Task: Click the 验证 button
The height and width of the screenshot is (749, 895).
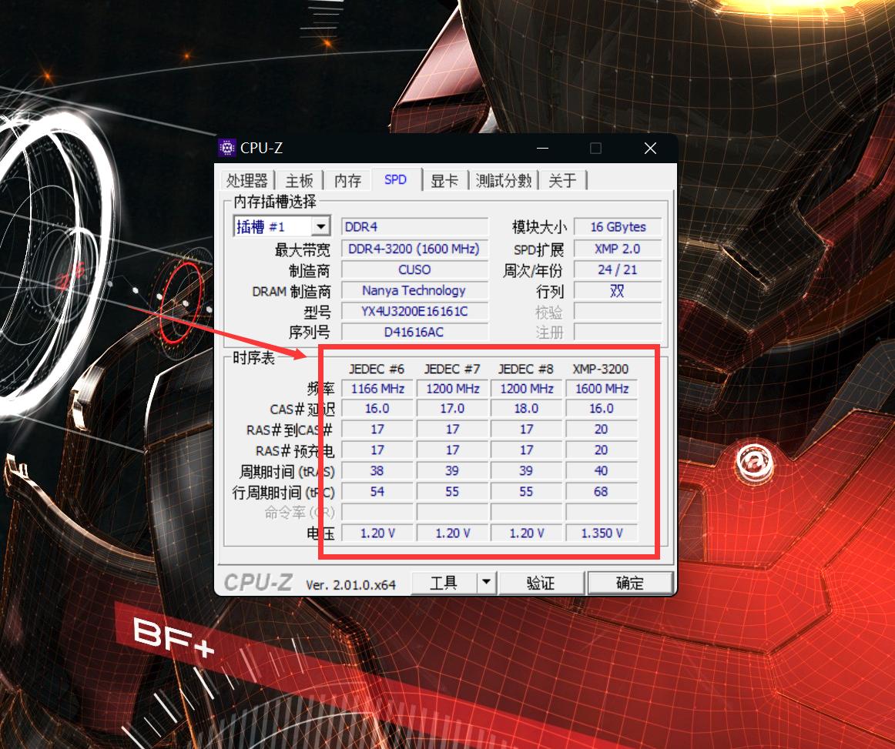Action: (541, 583)
